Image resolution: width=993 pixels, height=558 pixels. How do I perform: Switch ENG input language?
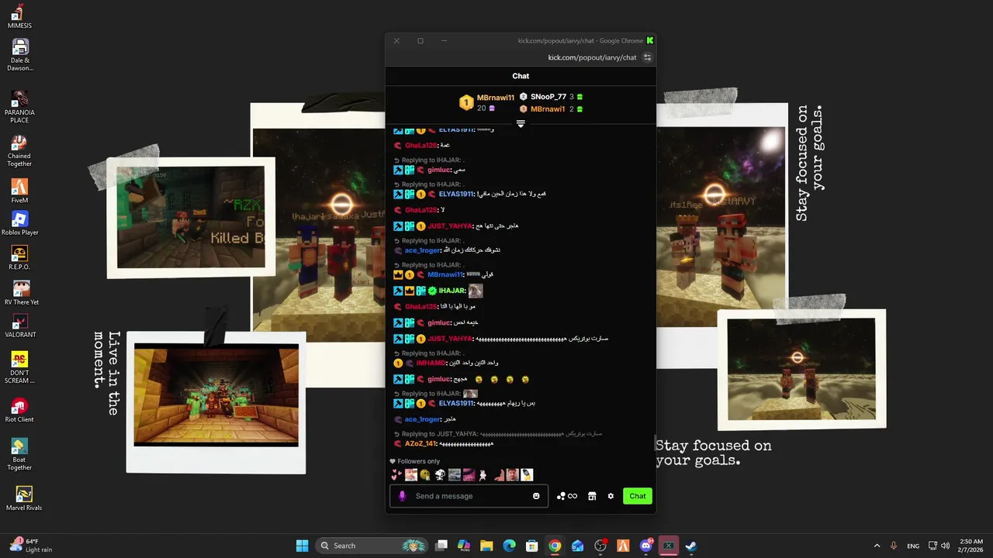[913, 546]
